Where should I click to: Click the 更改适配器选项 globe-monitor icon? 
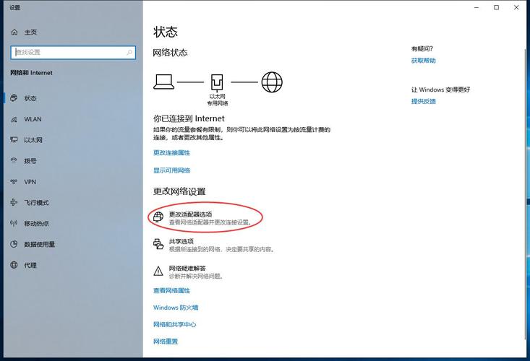click(x=158, y=217)
